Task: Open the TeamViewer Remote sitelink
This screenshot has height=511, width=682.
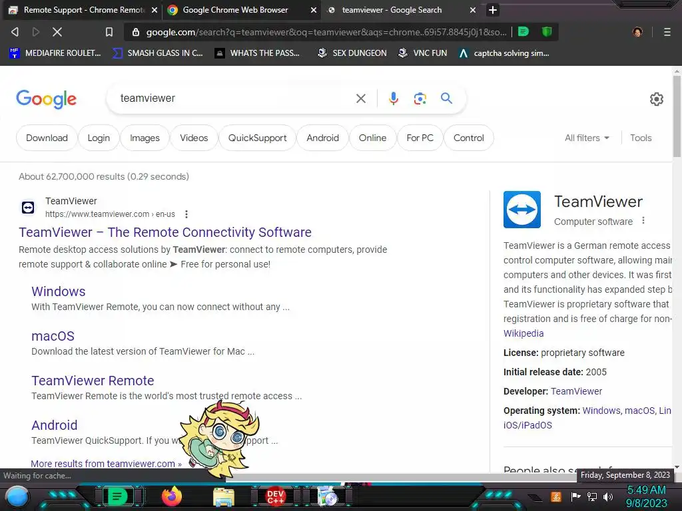Action: (93, 380)
